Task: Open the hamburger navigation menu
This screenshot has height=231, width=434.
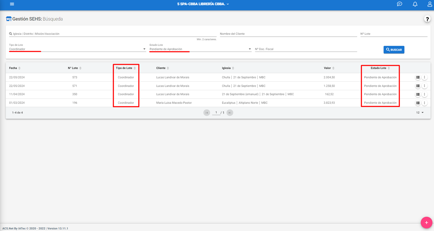Action: (12, 4)
